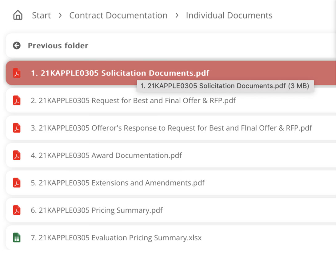Click chevron between Start and Contract Documentation
This screenshot has width=336, height=255.
click(60, 15)
